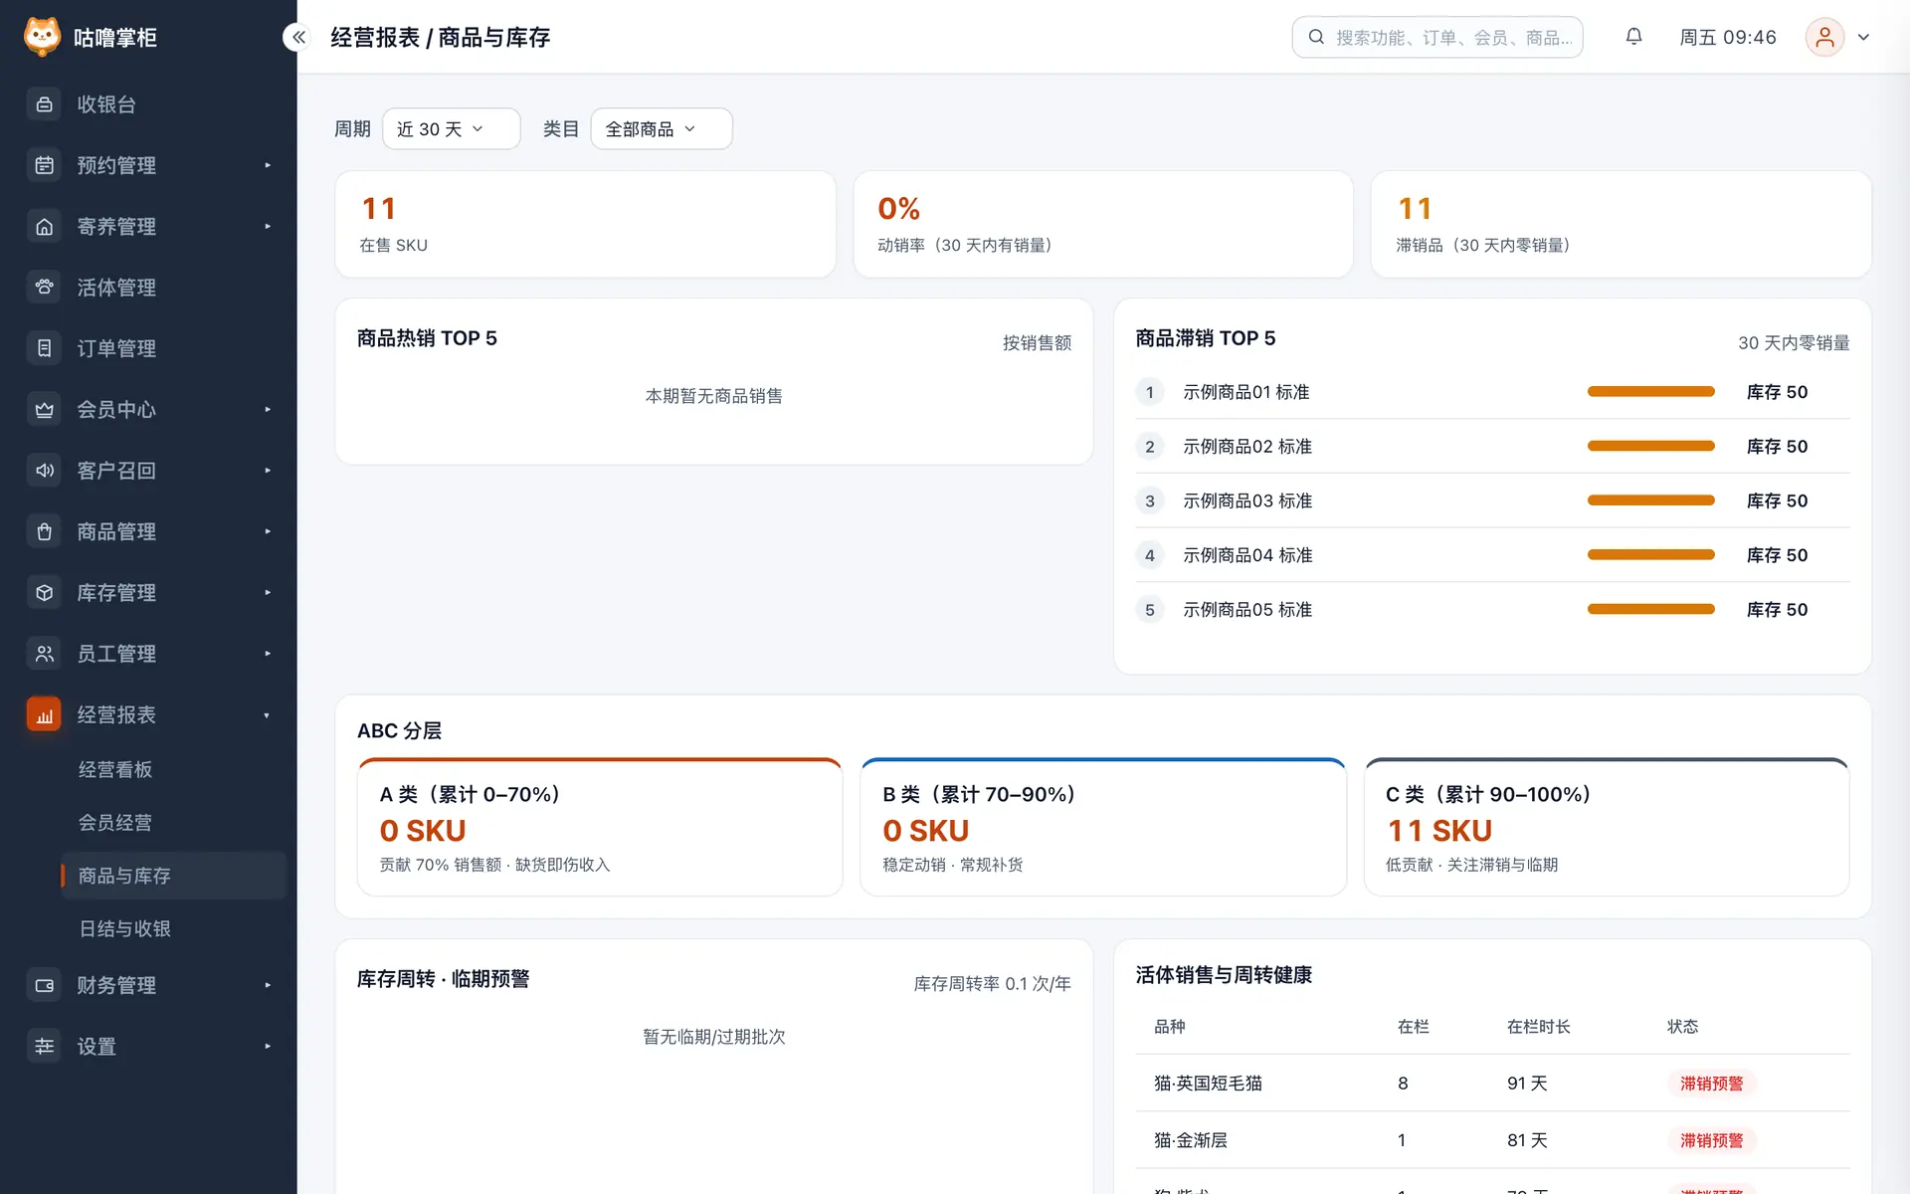Click the calendar icon for 预约管理

pos(44,165)
